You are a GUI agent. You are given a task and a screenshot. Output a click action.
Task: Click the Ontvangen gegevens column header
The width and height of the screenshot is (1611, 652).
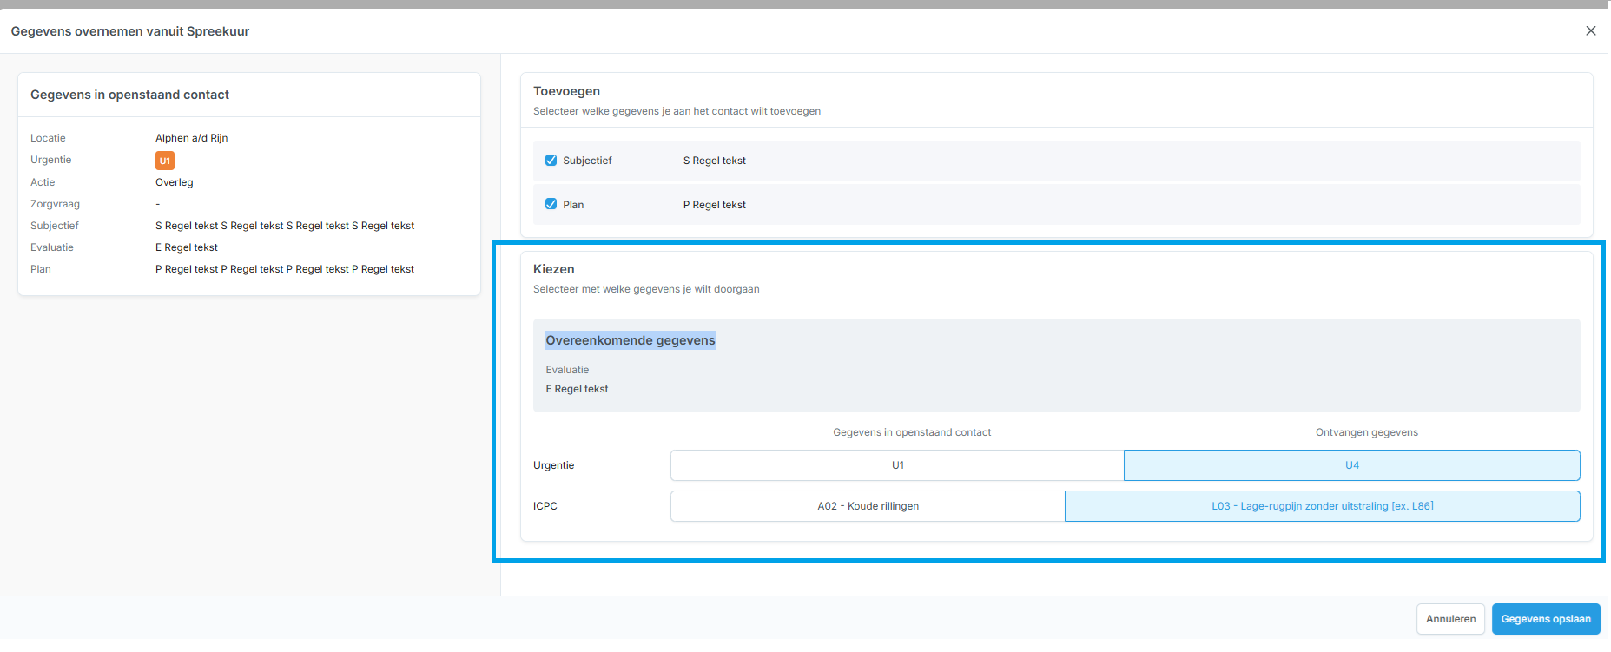[x=1367, y=432]
